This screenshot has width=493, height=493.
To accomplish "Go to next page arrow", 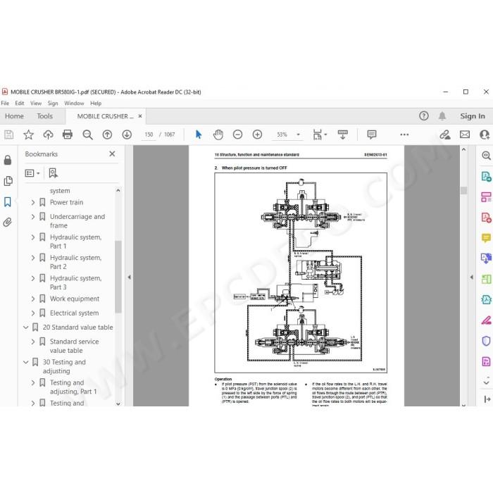I will (x=127, y=135).
